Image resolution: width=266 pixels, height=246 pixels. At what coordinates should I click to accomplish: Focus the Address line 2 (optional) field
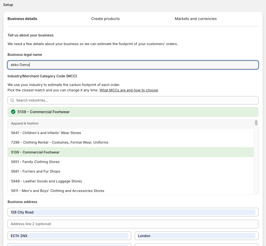point(133,224)
